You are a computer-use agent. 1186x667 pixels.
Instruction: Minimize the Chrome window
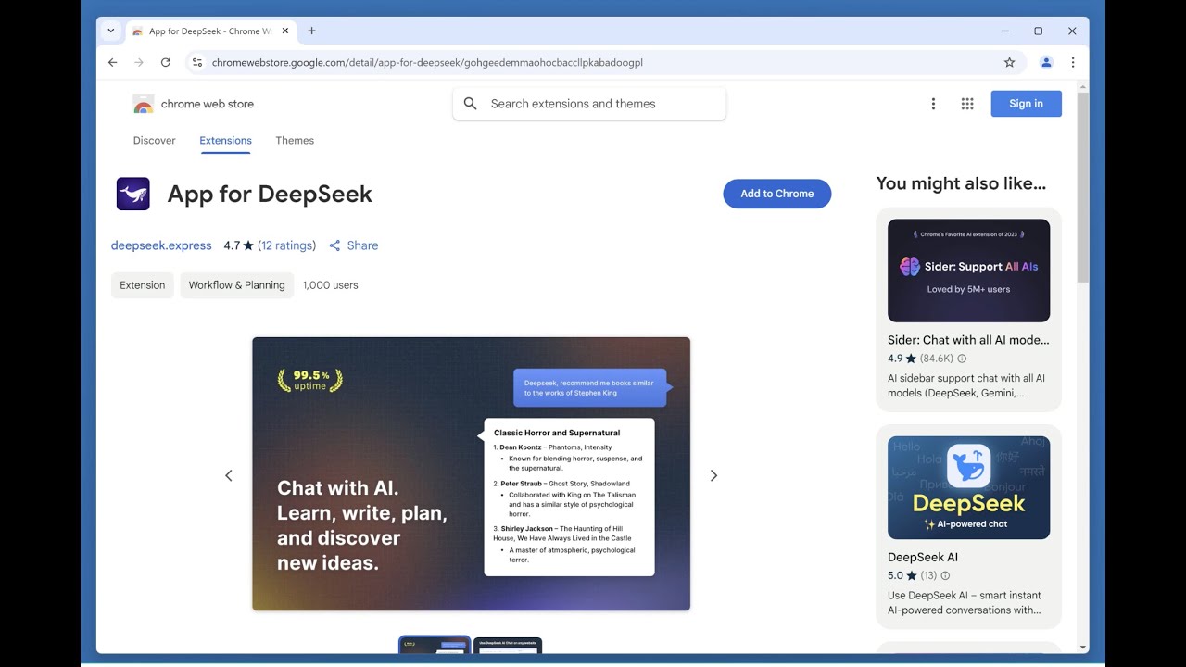tap(1004, 31)
